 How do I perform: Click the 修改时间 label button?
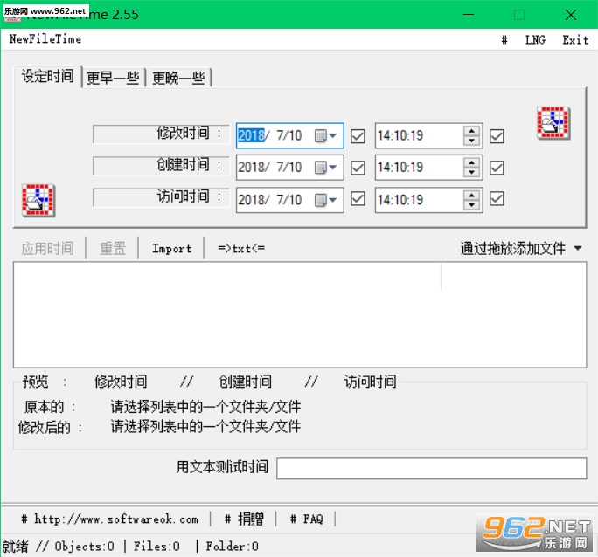(161, 134)
